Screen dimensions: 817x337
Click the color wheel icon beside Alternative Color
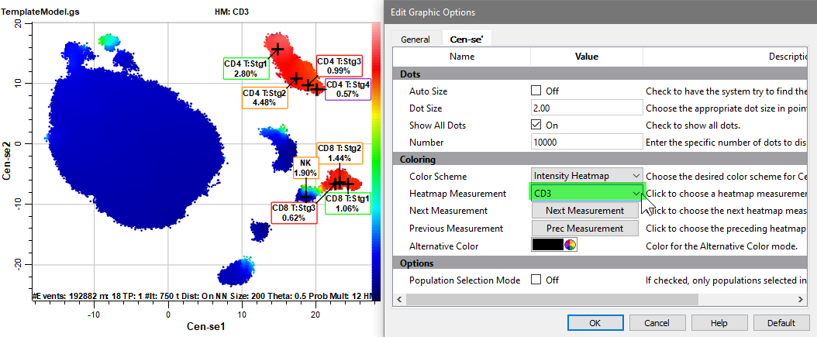coord(571,246)
